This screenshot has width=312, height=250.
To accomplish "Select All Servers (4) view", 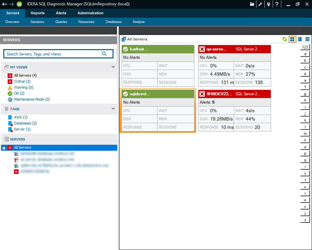I will tap(25, 75).
